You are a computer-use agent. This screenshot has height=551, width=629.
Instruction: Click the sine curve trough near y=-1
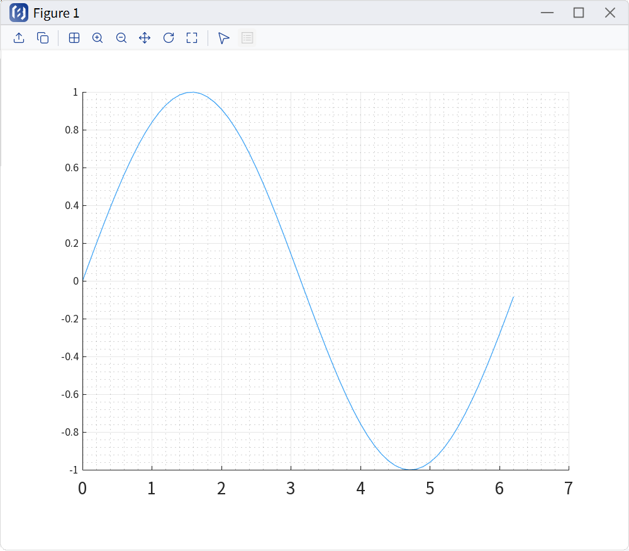coord(410,469)
